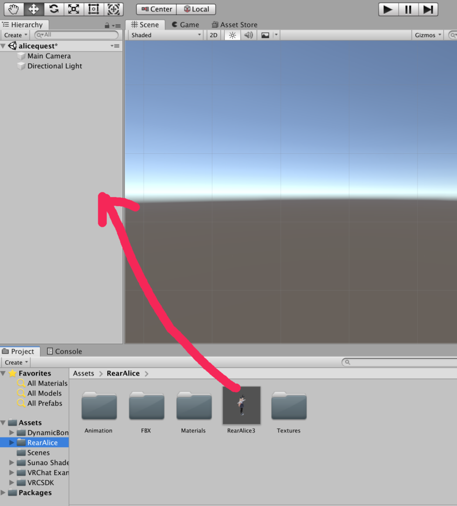This screenshot has height=506, width=457.
Task: Select the RearAlice3 prefab thumbnail
Action: (x=242, y=405)
